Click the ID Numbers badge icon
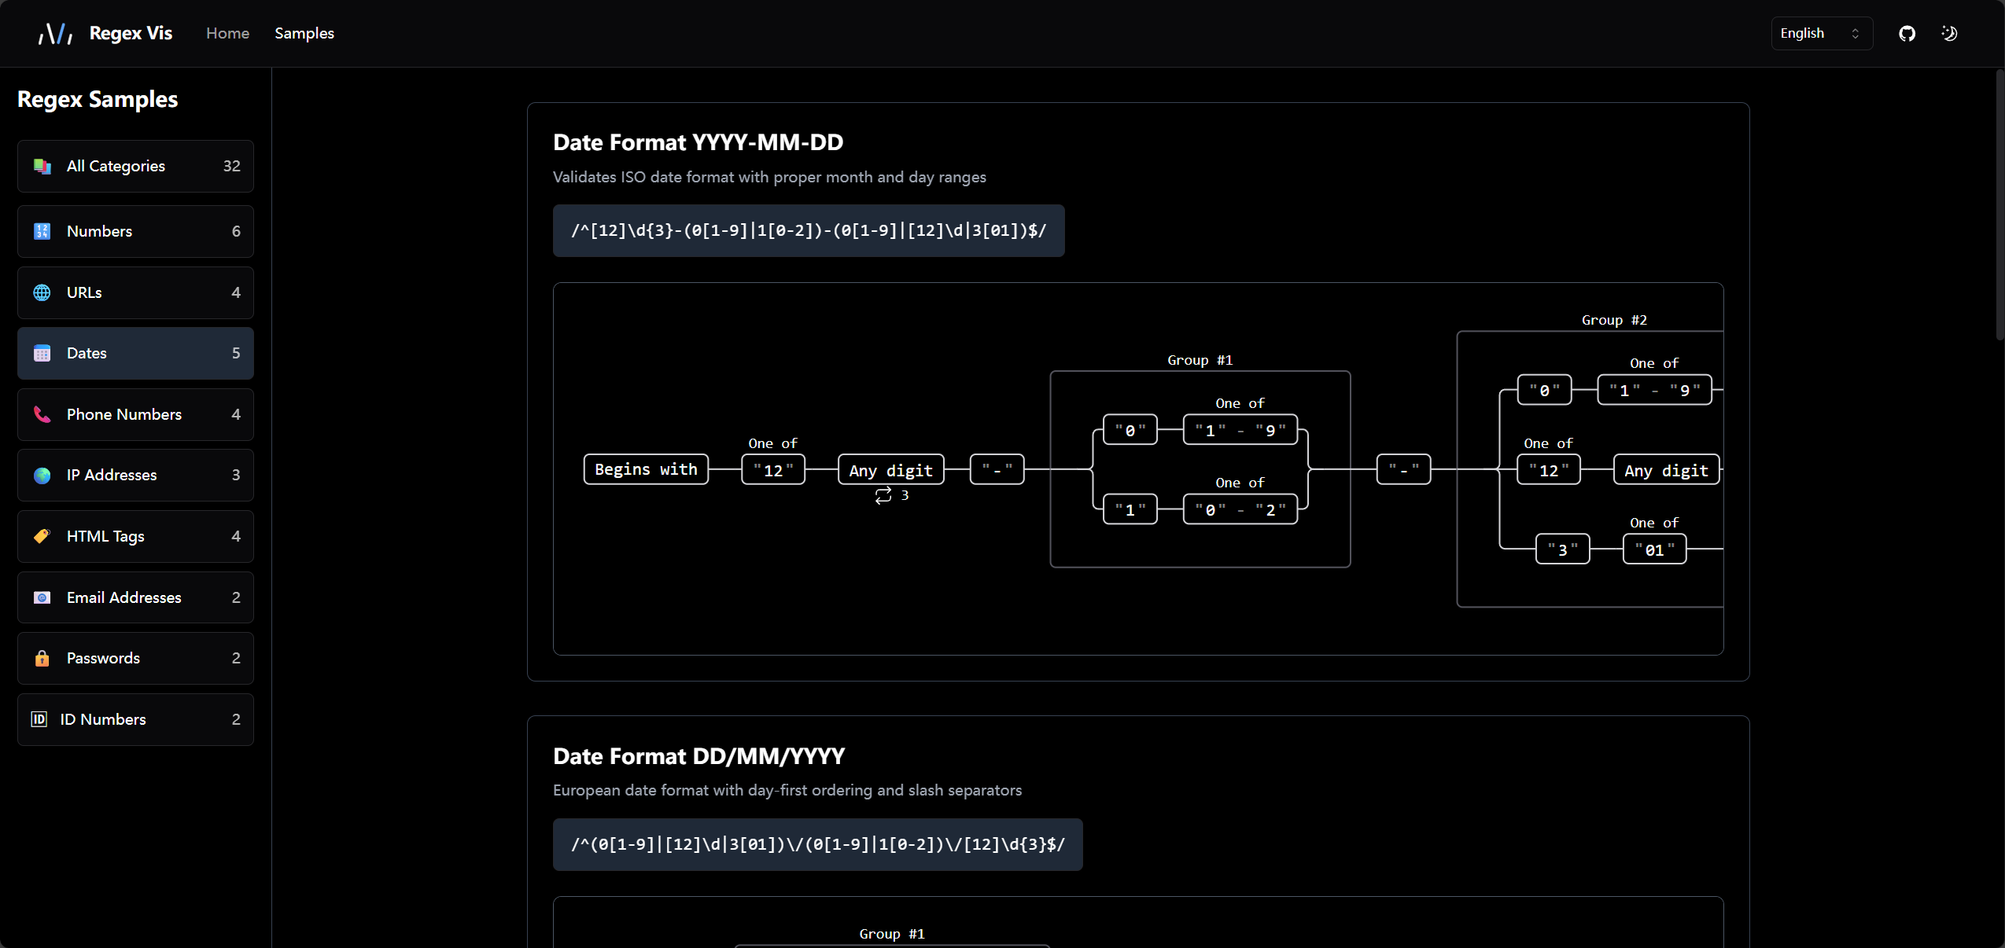This screenshot has height=948, width=2005. (x=39, y=719)
